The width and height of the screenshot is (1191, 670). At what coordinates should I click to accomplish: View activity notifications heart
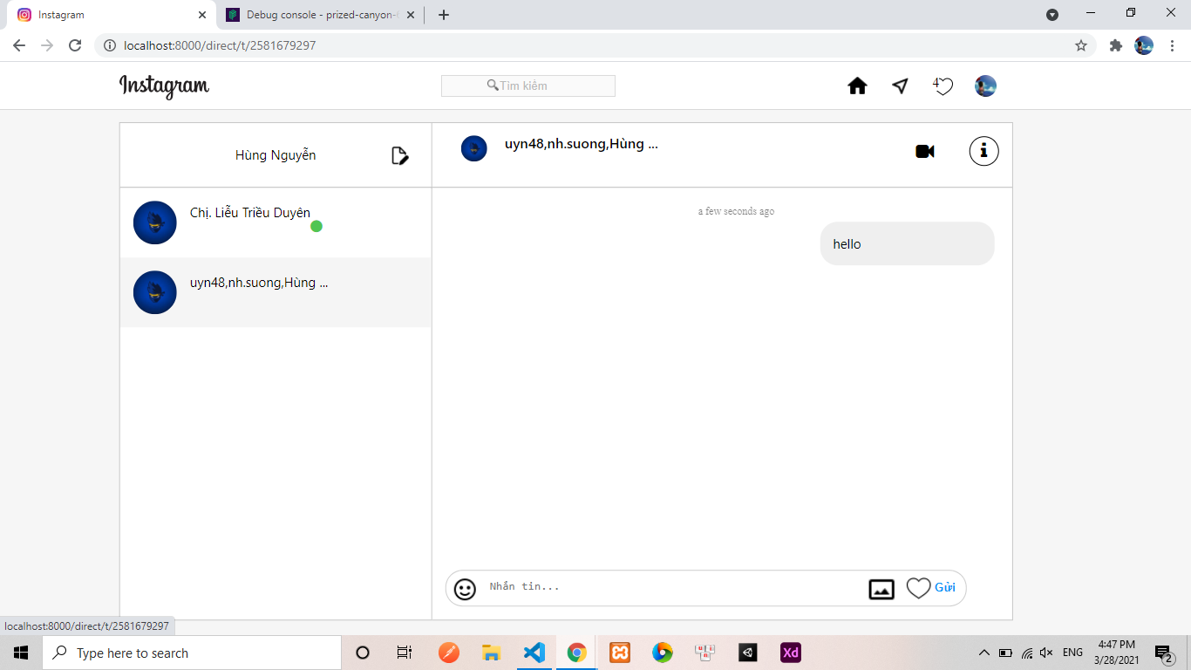pos(943,86)
